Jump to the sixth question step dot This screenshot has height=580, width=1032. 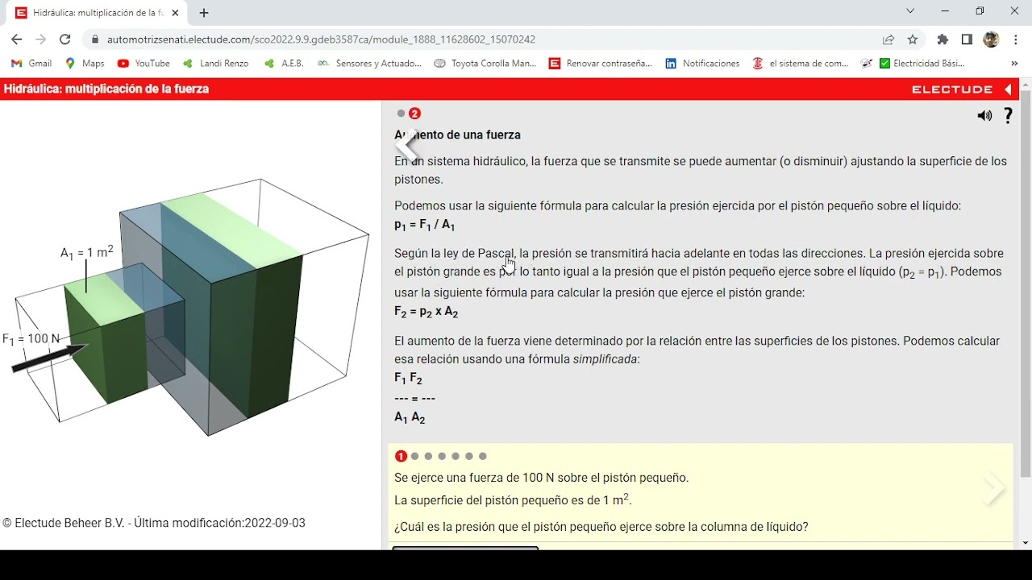469,456
